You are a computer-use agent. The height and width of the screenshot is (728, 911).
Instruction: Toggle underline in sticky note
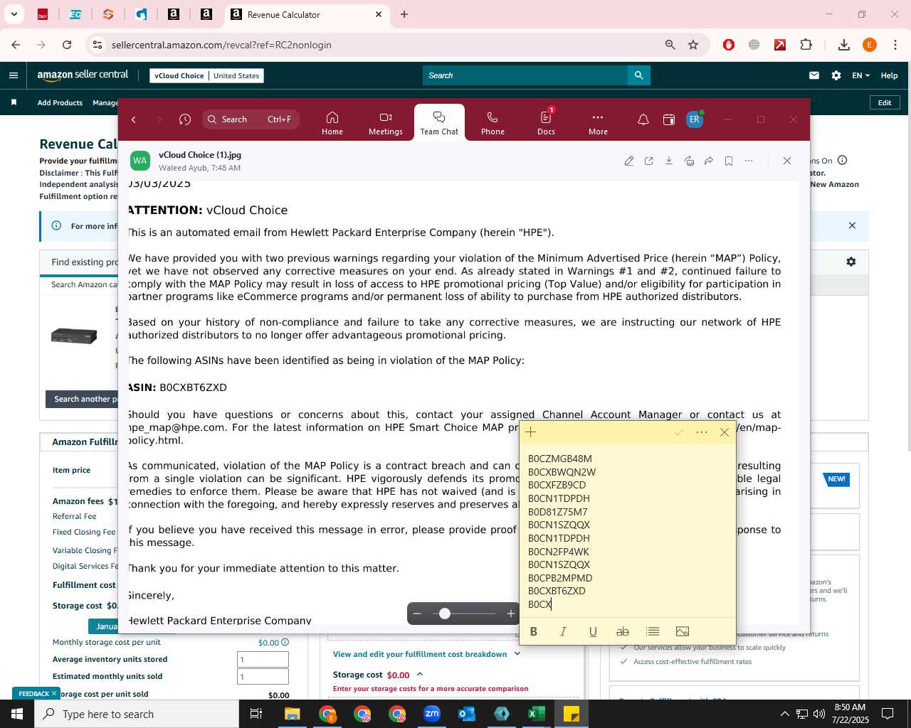pyautogui.click(x=593, y=631)
